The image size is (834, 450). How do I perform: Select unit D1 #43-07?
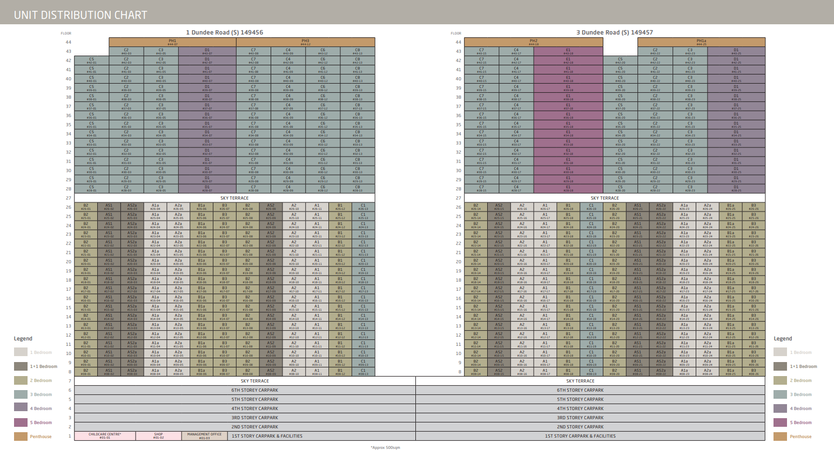pyautogui.click(x=207, y=51)
